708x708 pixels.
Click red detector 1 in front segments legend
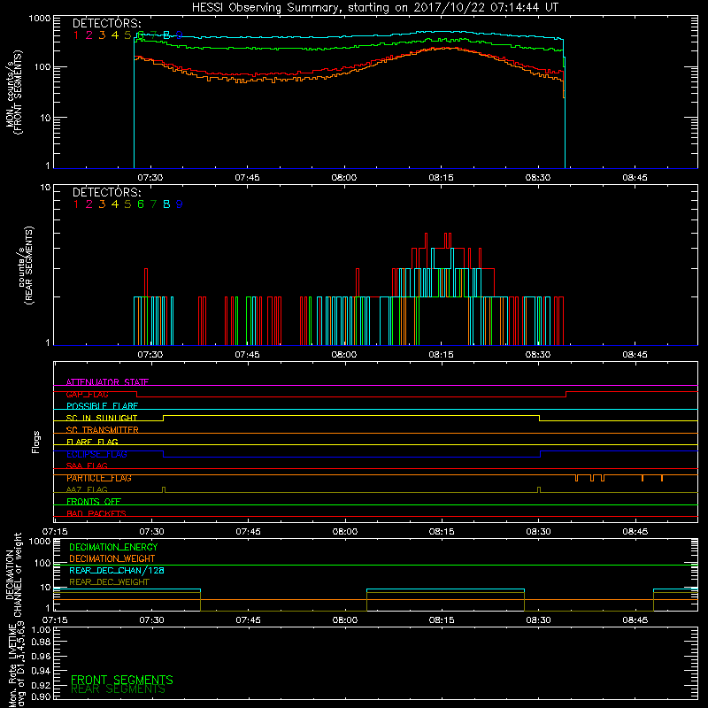(76, 35)
